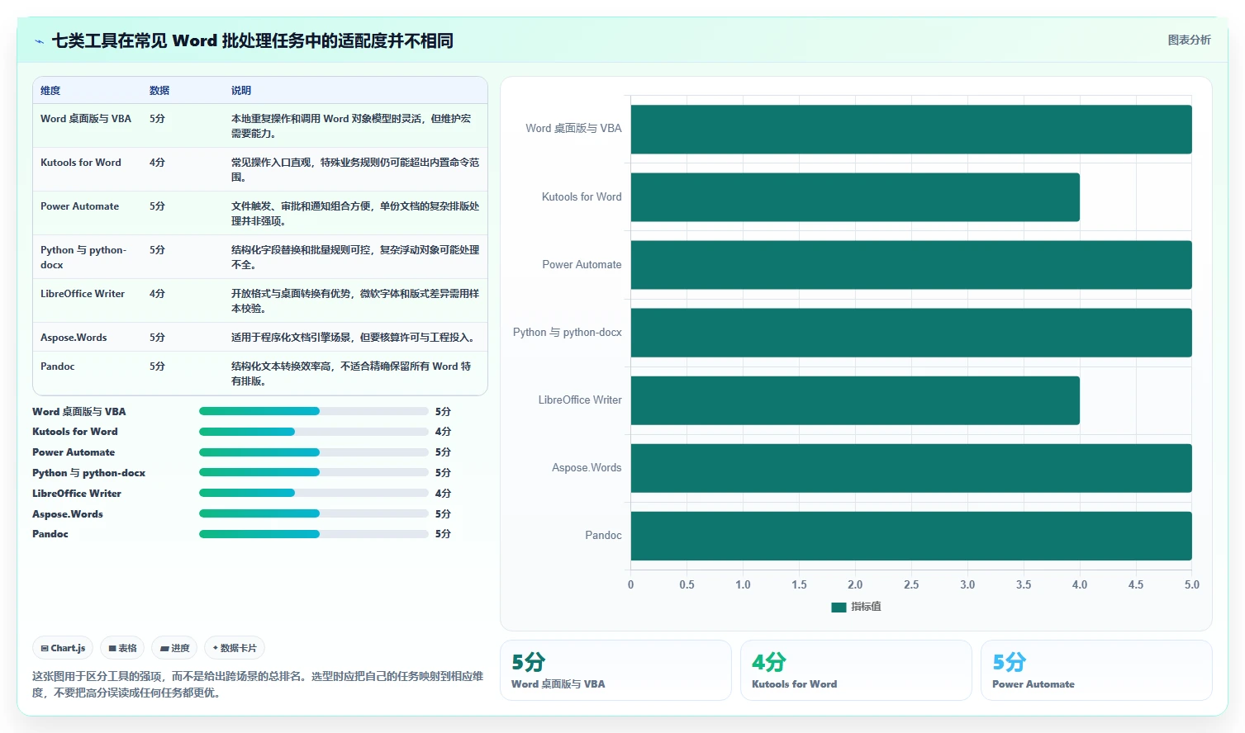1245x733 pixels.
Task: Select Pandoc name cell in table
Action: coord(58,366)
